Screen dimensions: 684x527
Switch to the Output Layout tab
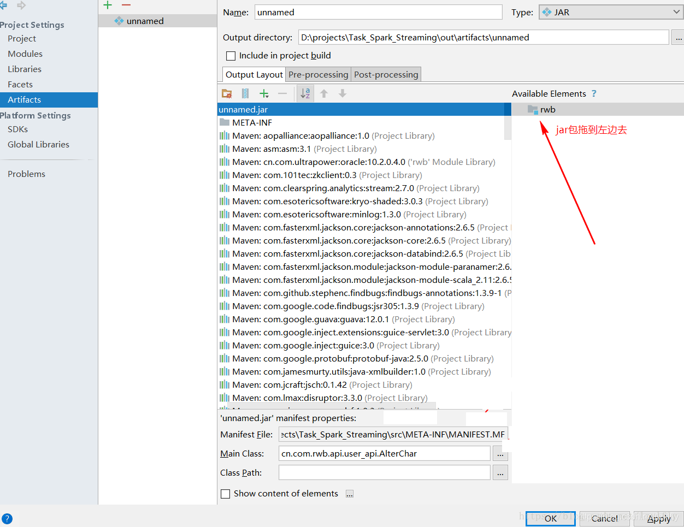254,74
